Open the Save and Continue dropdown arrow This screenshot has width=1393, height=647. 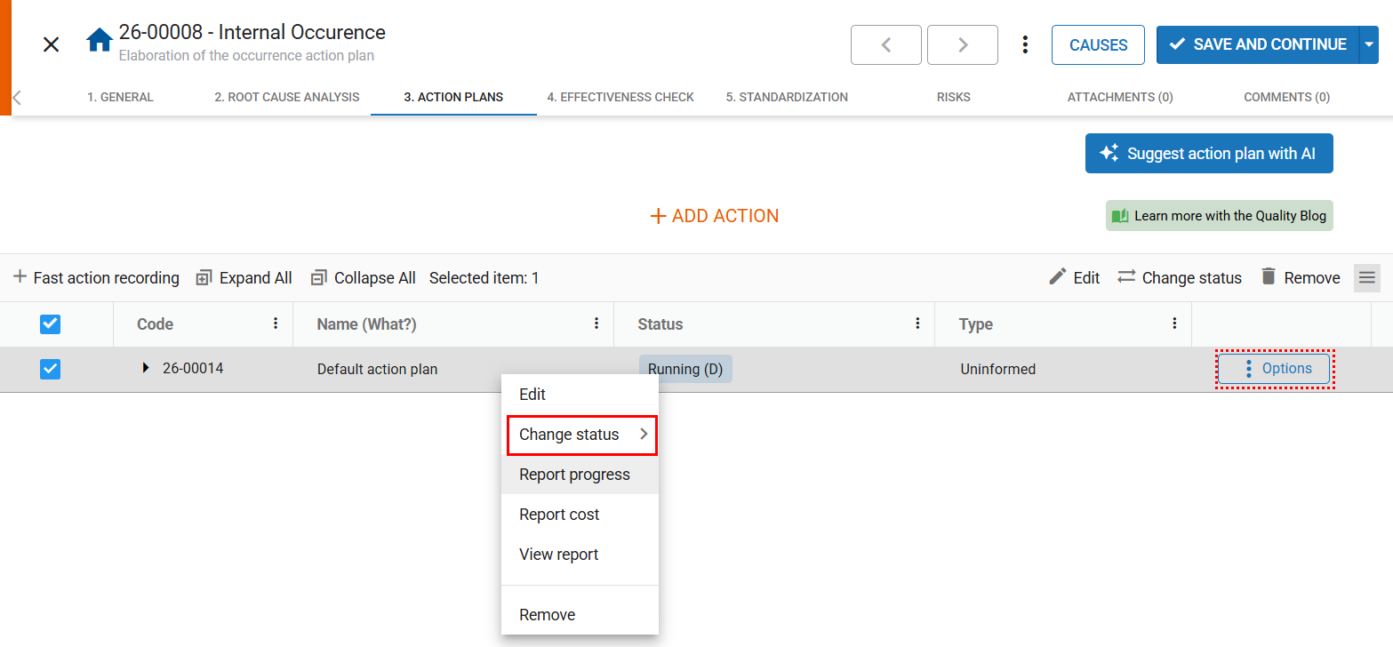(1369, 44)
